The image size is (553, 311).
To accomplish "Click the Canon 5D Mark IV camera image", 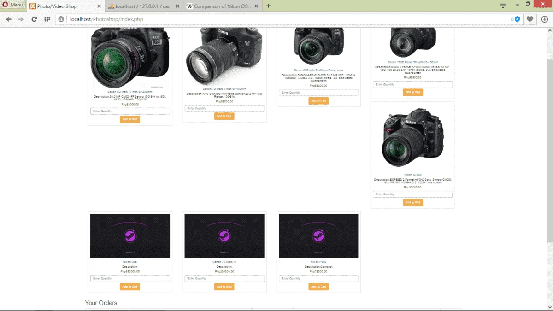I will click(x=130, y=58).
